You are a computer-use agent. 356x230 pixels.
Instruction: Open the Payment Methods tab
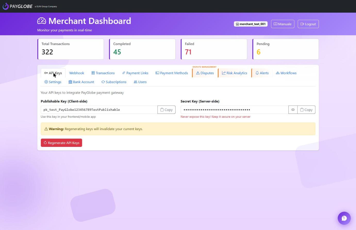pos(172,73)
